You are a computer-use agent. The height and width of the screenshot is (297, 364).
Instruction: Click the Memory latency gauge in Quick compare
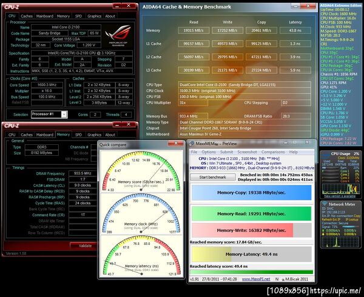[x=141, y=256]
